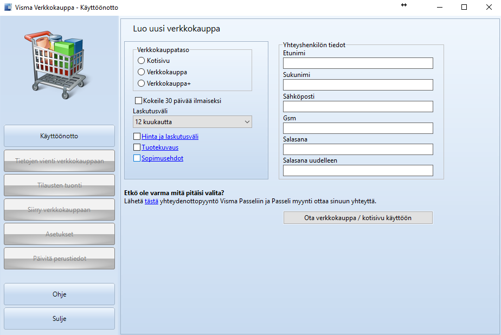Focus the Sukunimi input field

click(358, 85)
